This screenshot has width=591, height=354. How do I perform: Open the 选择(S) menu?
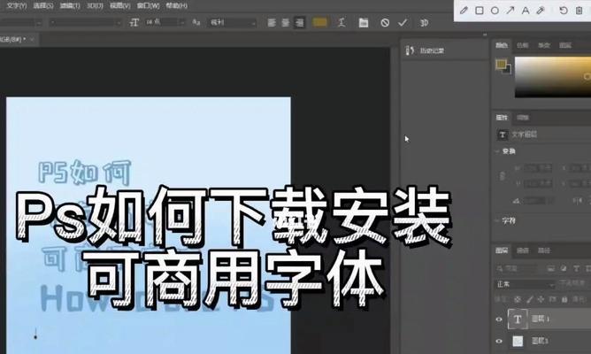pyautogui.click(x=43, y=5)
